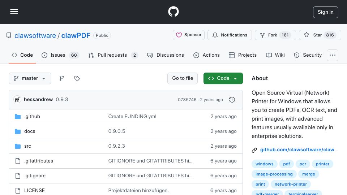Open the github.com/clawsoftware/claw… website link
The height and width of the screenshot is (195, 347).
(299, 149)
